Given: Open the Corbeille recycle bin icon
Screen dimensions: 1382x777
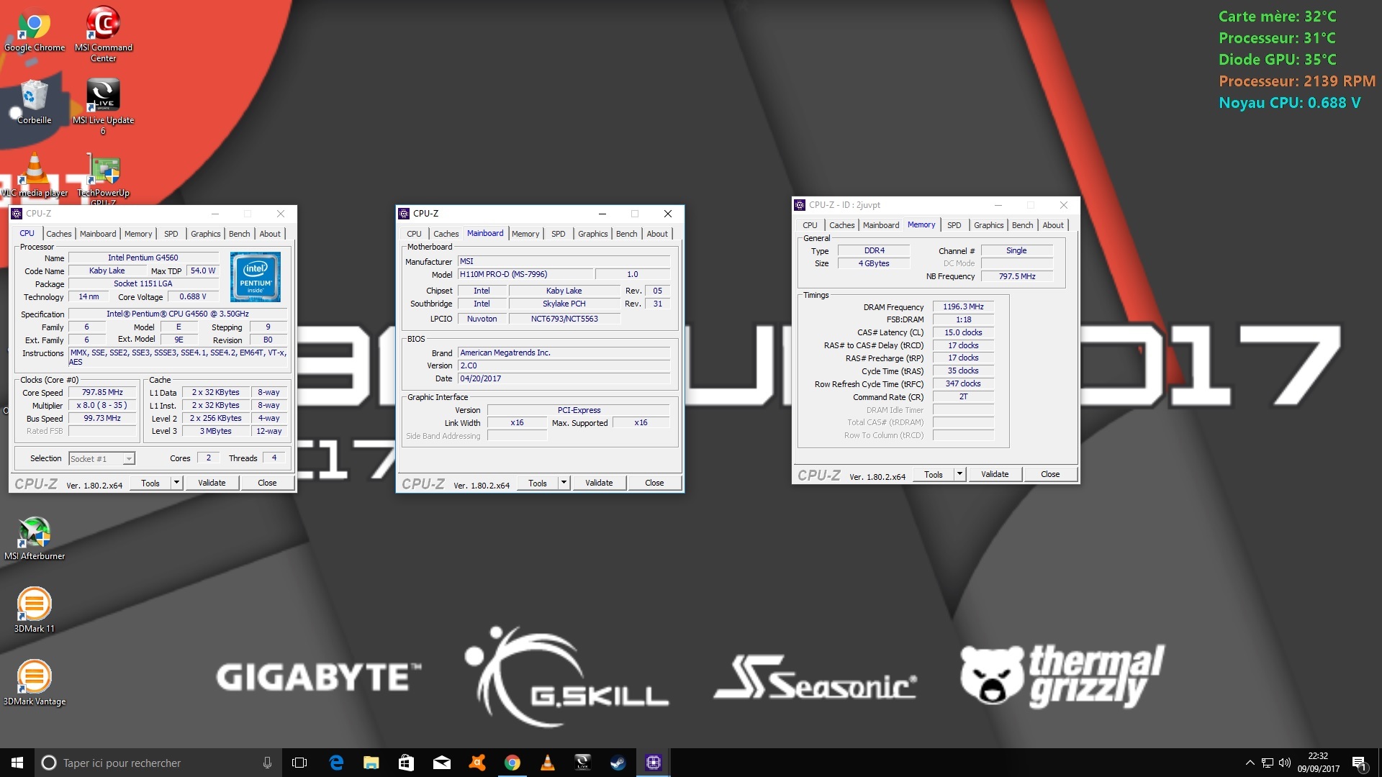Looking at the screenshot, I should pyautogui.click(x=34, y=102).
